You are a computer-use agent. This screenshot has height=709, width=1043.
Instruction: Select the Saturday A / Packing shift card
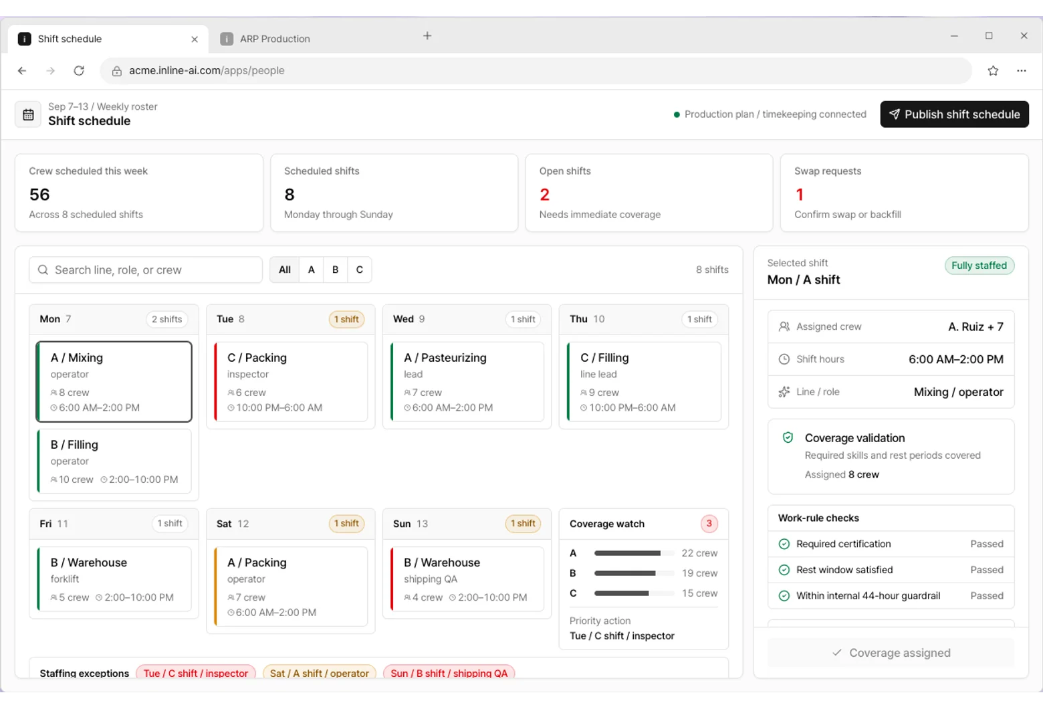tap(291, 587)
